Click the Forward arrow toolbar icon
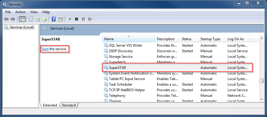The width and height of the screenshot is (267, 117). tap(13, 19)
